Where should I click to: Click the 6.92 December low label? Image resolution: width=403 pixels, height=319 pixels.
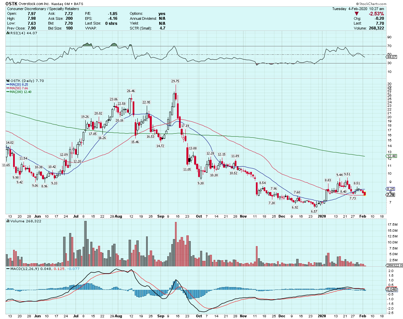point(295,207)
